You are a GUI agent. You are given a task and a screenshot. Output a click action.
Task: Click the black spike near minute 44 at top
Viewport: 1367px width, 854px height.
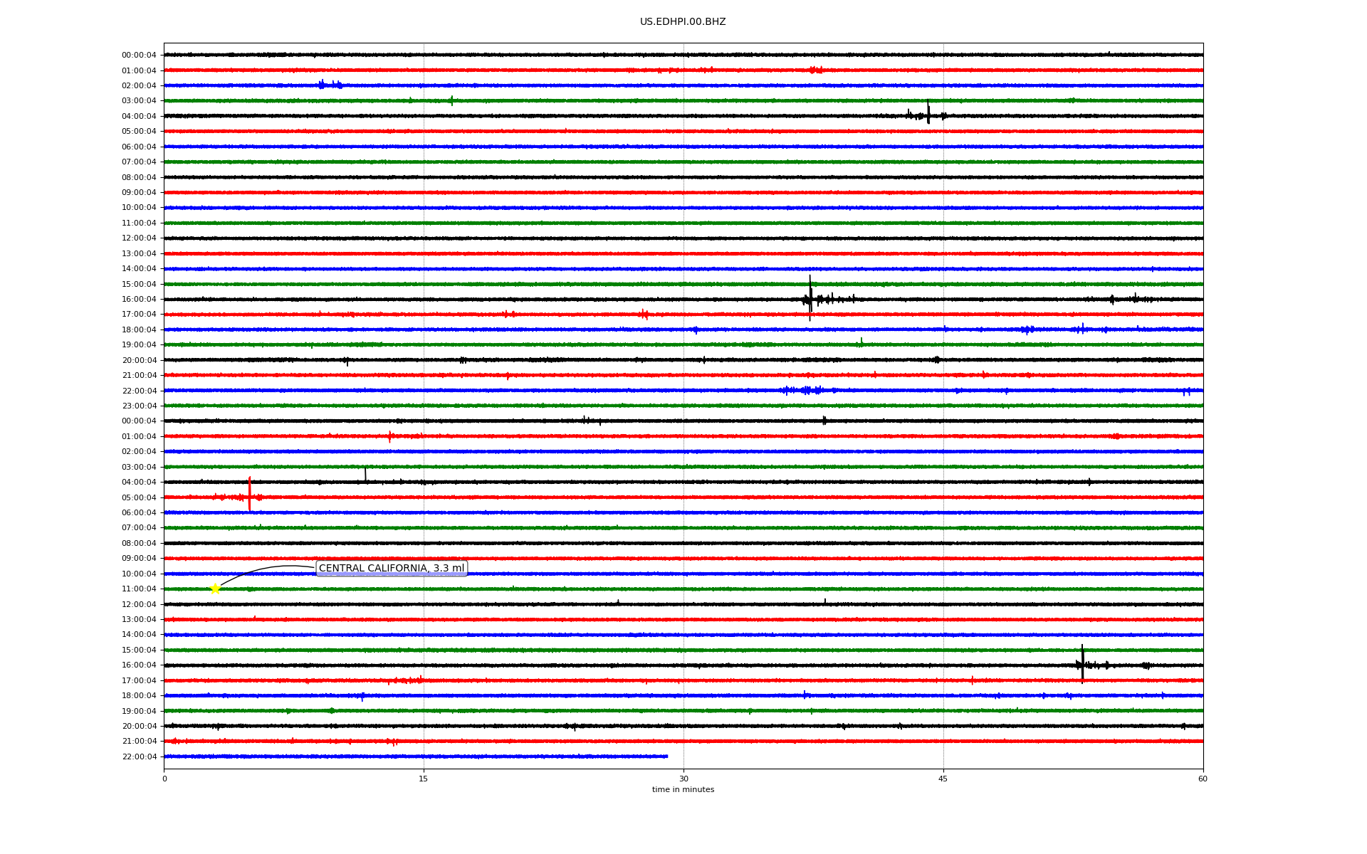[x=928, y=112]
